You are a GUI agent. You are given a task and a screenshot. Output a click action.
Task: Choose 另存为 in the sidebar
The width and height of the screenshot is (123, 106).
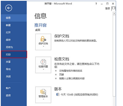coord(14,47)
